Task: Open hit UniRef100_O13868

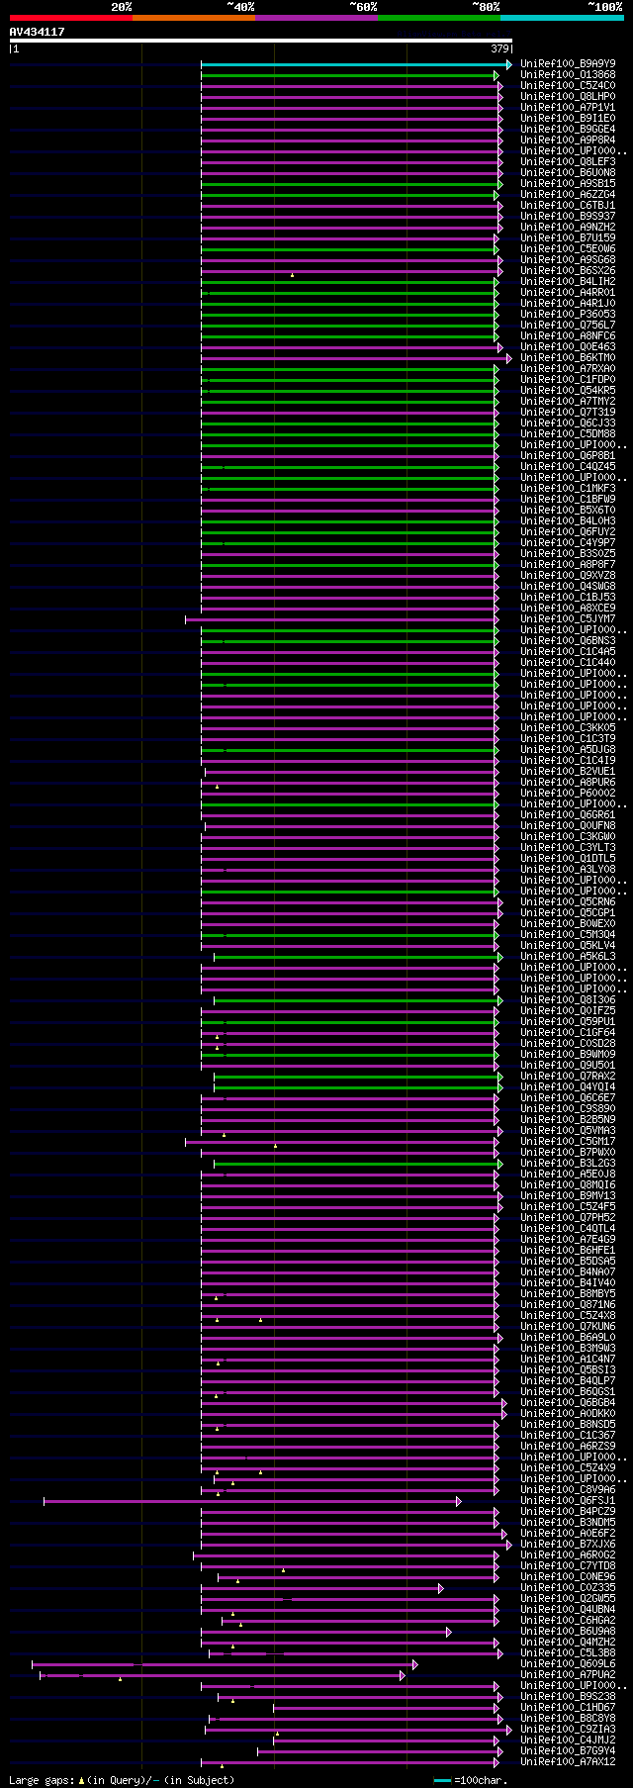Action: 569,75
